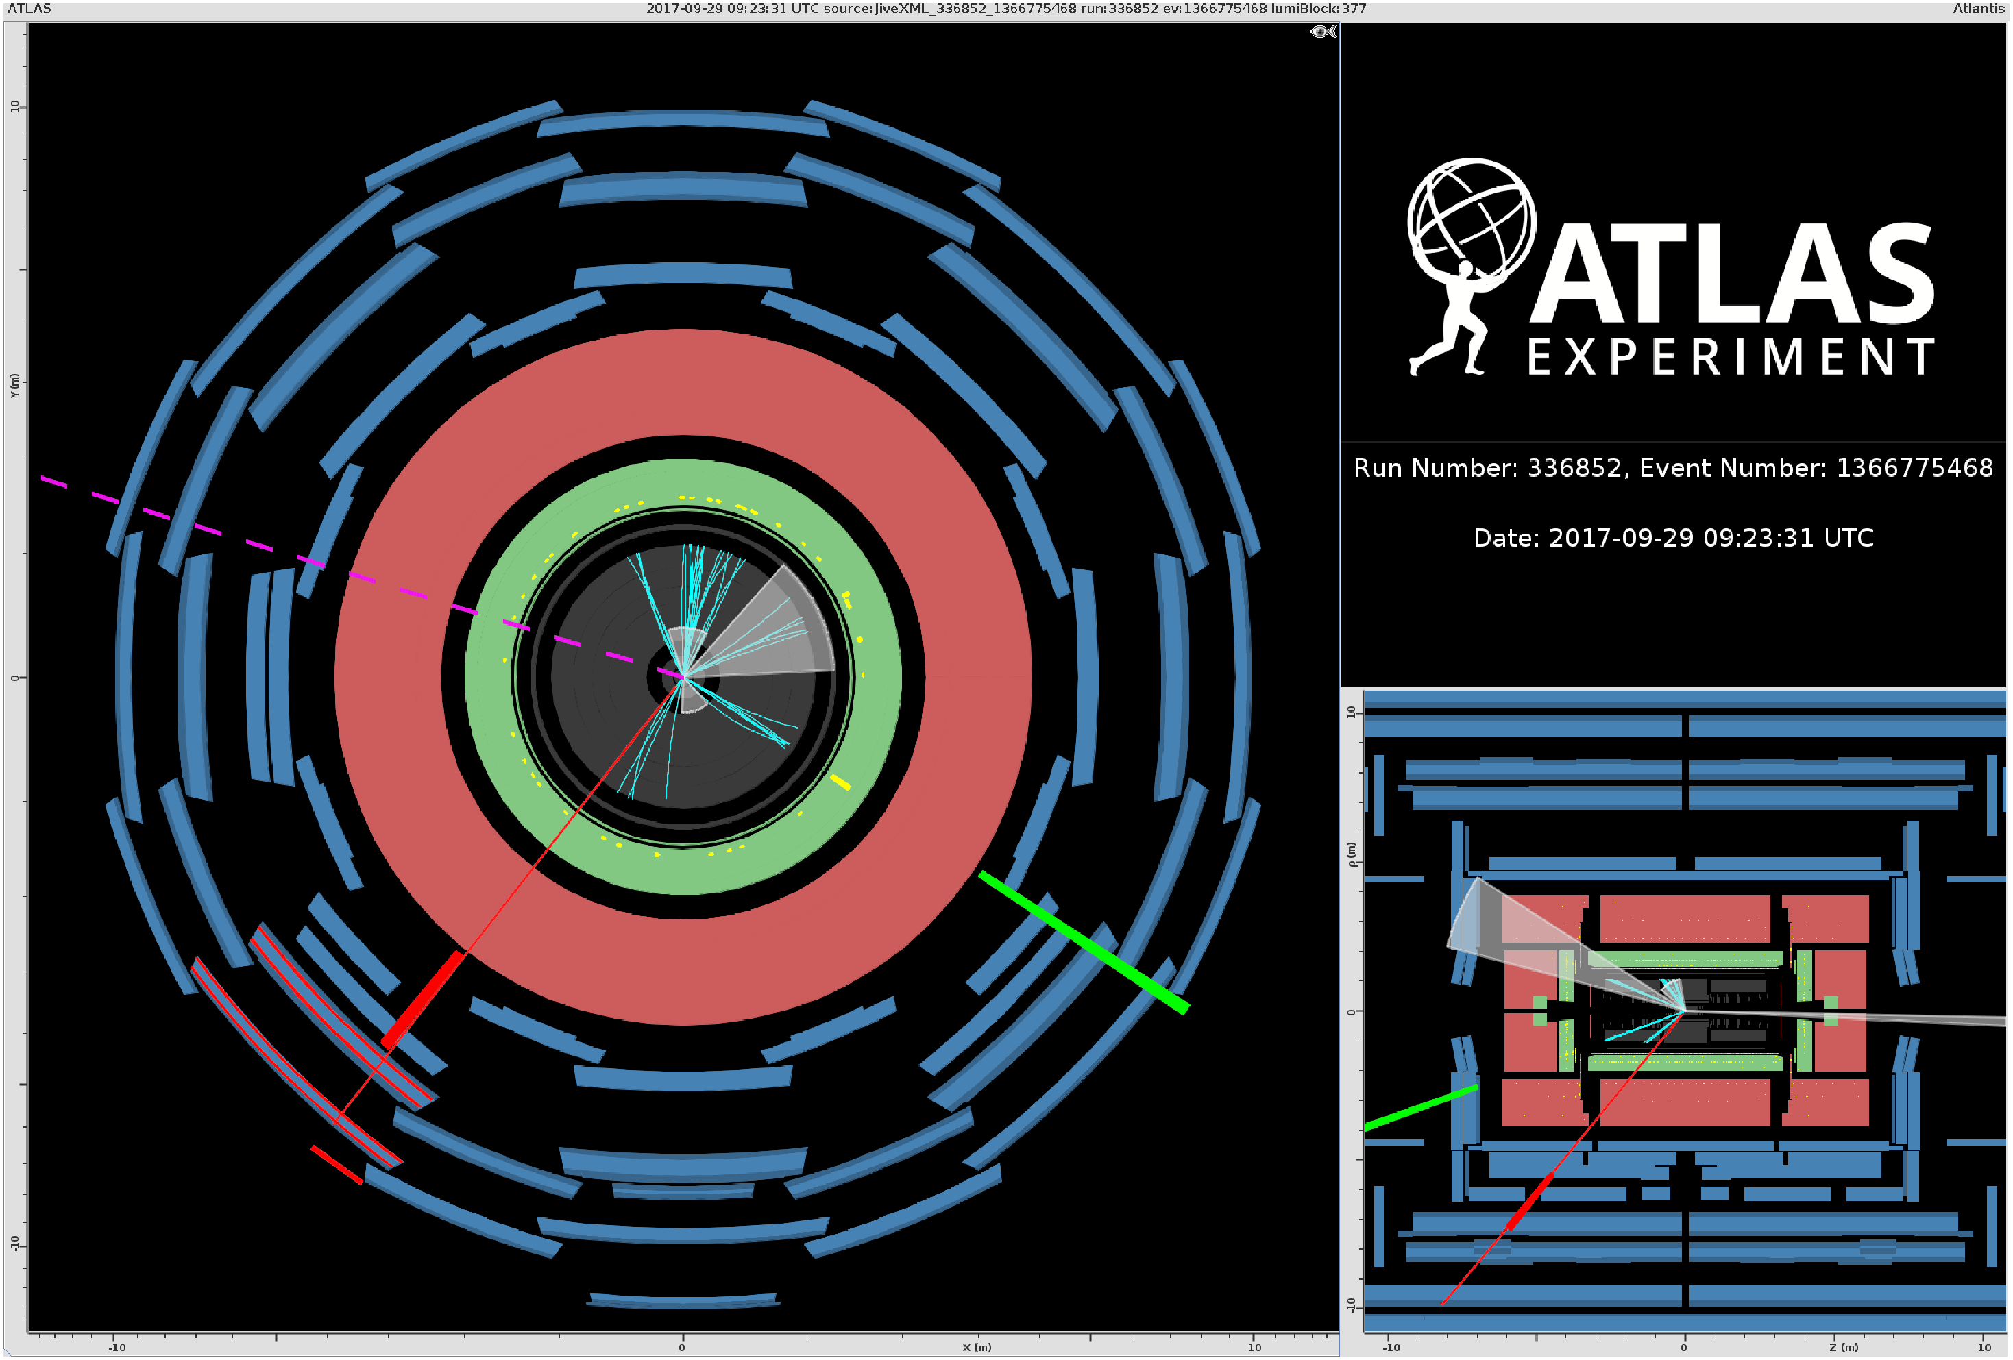
Task: Click the 'Z (m)' axis label
Action: pos(1844,1348)
